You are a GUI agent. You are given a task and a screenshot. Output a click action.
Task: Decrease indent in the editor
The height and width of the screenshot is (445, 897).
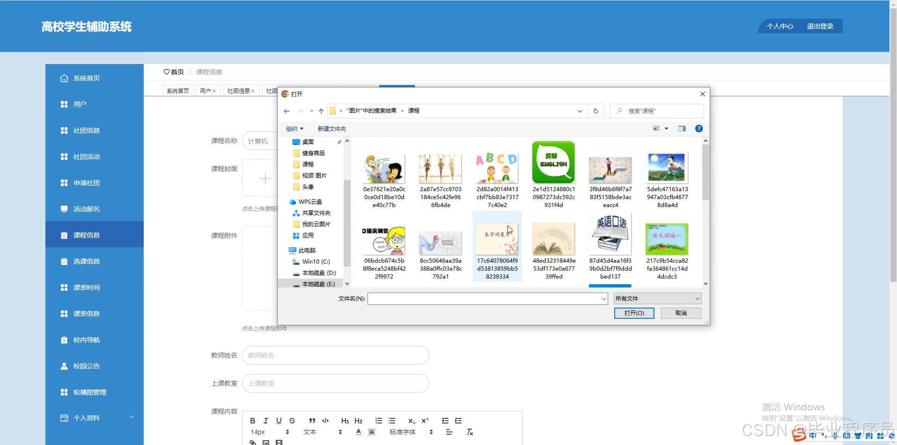click(445, 421)
